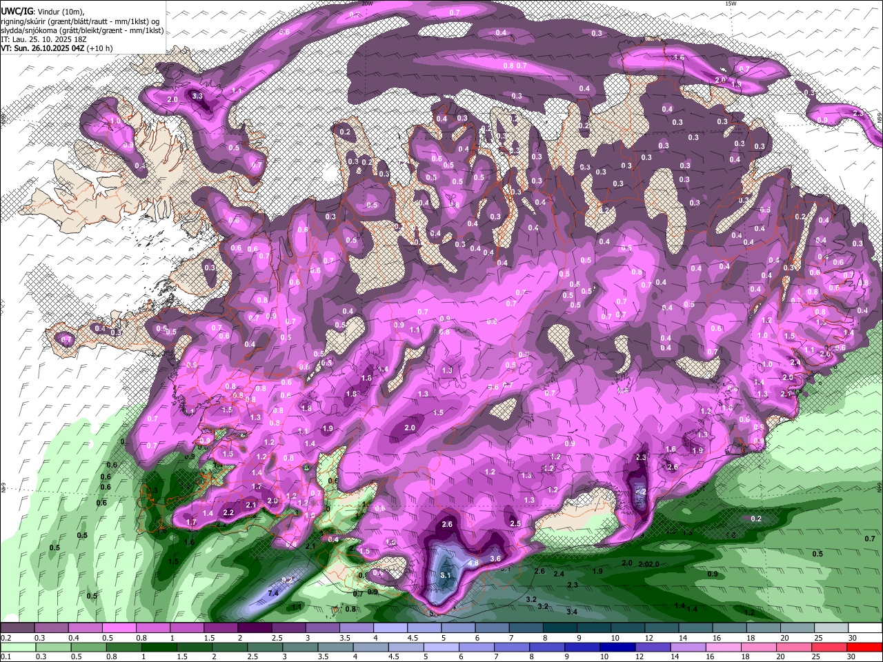This screenshot has width=883, height=662.
Task: Click the pale grey 25–30 snow legend swatch
Action: pyautogui.click(x=831, y=628)
